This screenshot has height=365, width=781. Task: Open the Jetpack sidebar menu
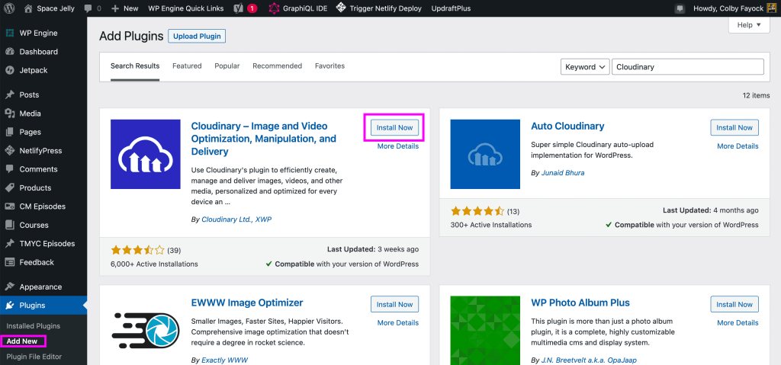(x=34, y=70)
